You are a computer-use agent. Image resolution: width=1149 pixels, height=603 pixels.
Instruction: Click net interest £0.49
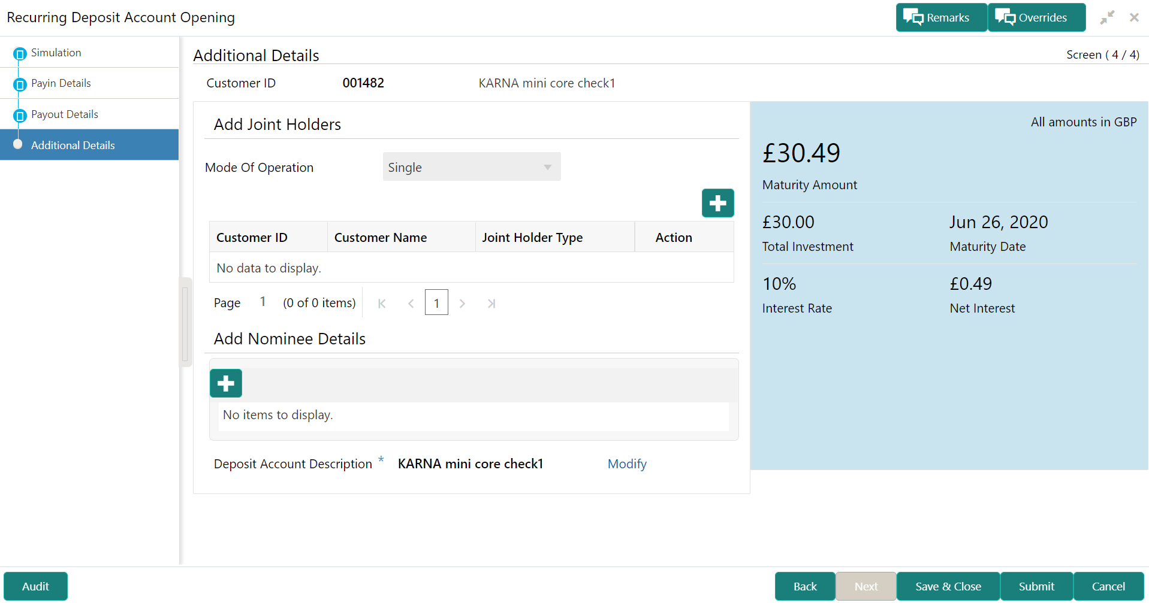[971, 284]
